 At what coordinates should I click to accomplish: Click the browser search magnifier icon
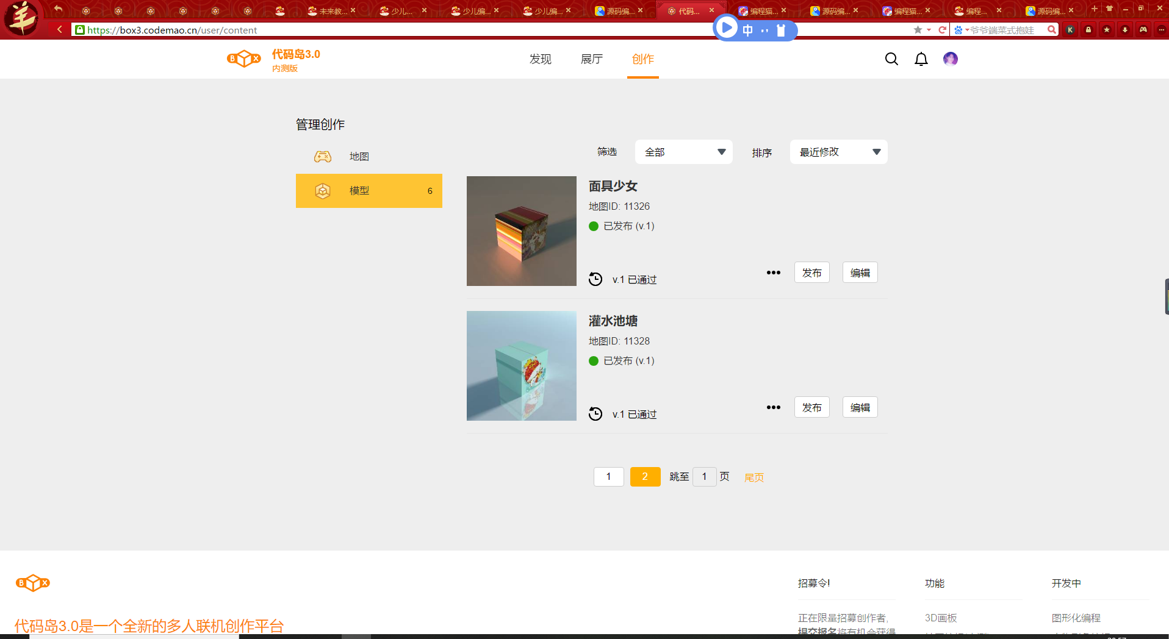1052,29
